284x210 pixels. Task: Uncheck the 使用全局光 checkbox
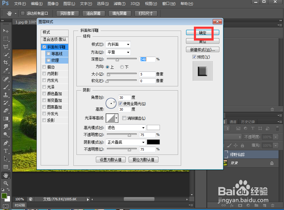(120, 104)
